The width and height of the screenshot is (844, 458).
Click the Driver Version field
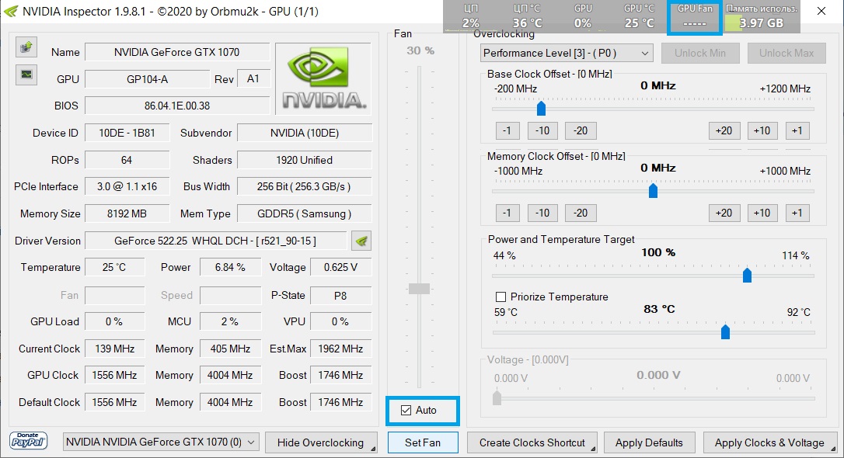coord(215,241)
